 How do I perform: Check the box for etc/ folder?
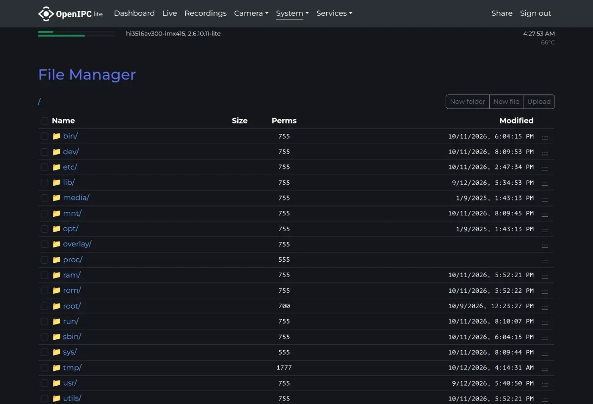pos(44,167)
